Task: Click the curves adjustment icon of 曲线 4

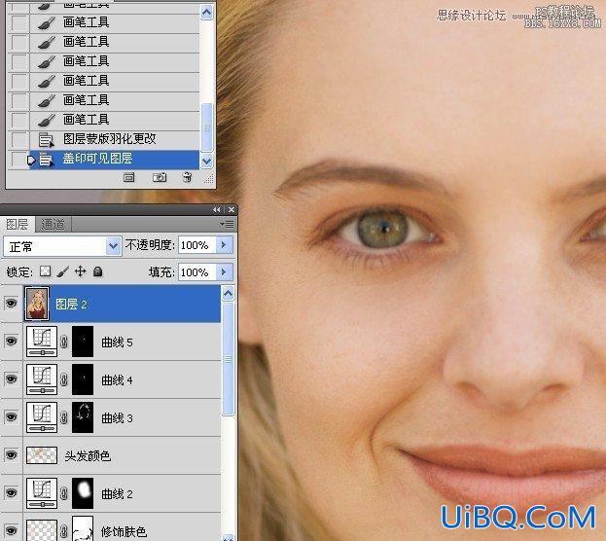Action: [x=42, y=379]
